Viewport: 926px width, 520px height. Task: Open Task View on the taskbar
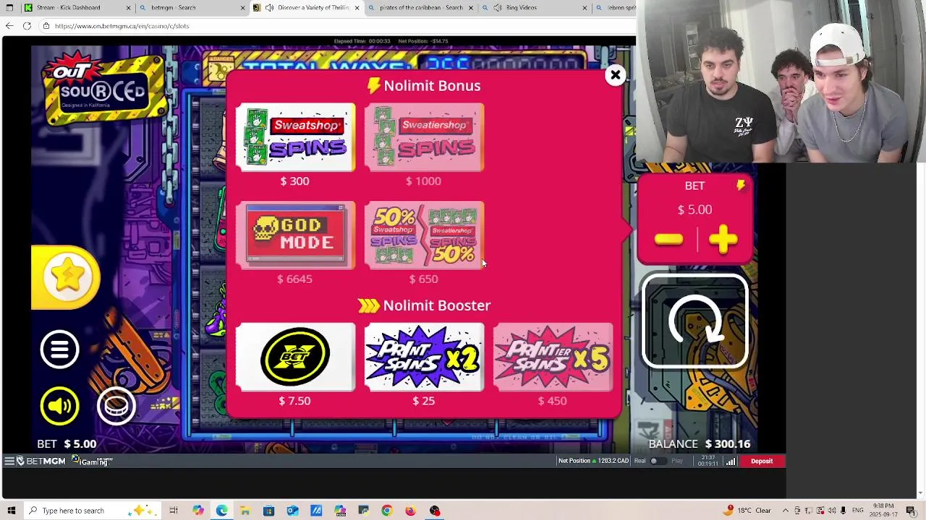point(174,511)
